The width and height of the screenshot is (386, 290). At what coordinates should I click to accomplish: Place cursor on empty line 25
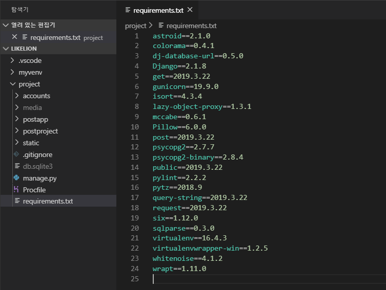(268, 279)
